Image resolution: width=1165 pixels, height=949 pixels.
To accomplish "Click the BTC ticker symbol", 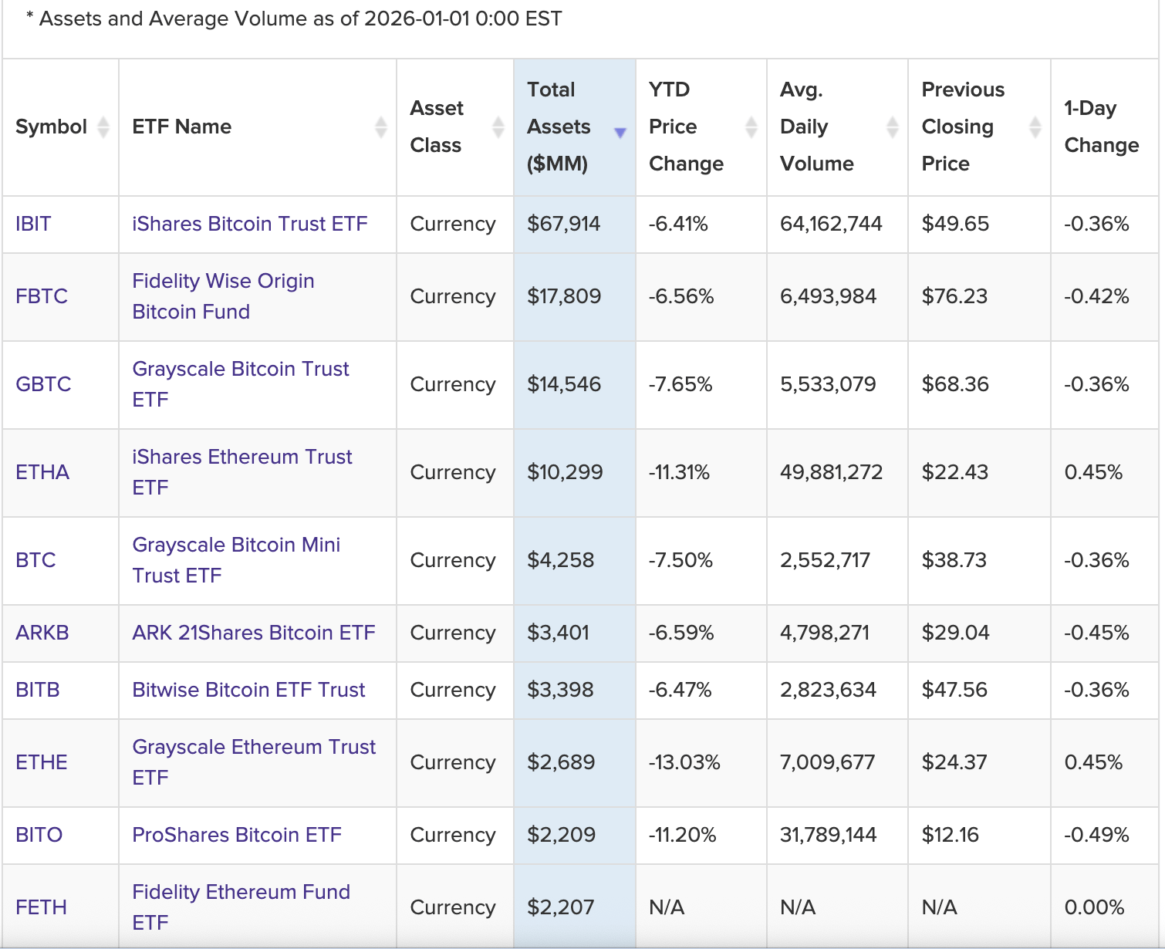I will pyautogui.click(x=35, y=560).
